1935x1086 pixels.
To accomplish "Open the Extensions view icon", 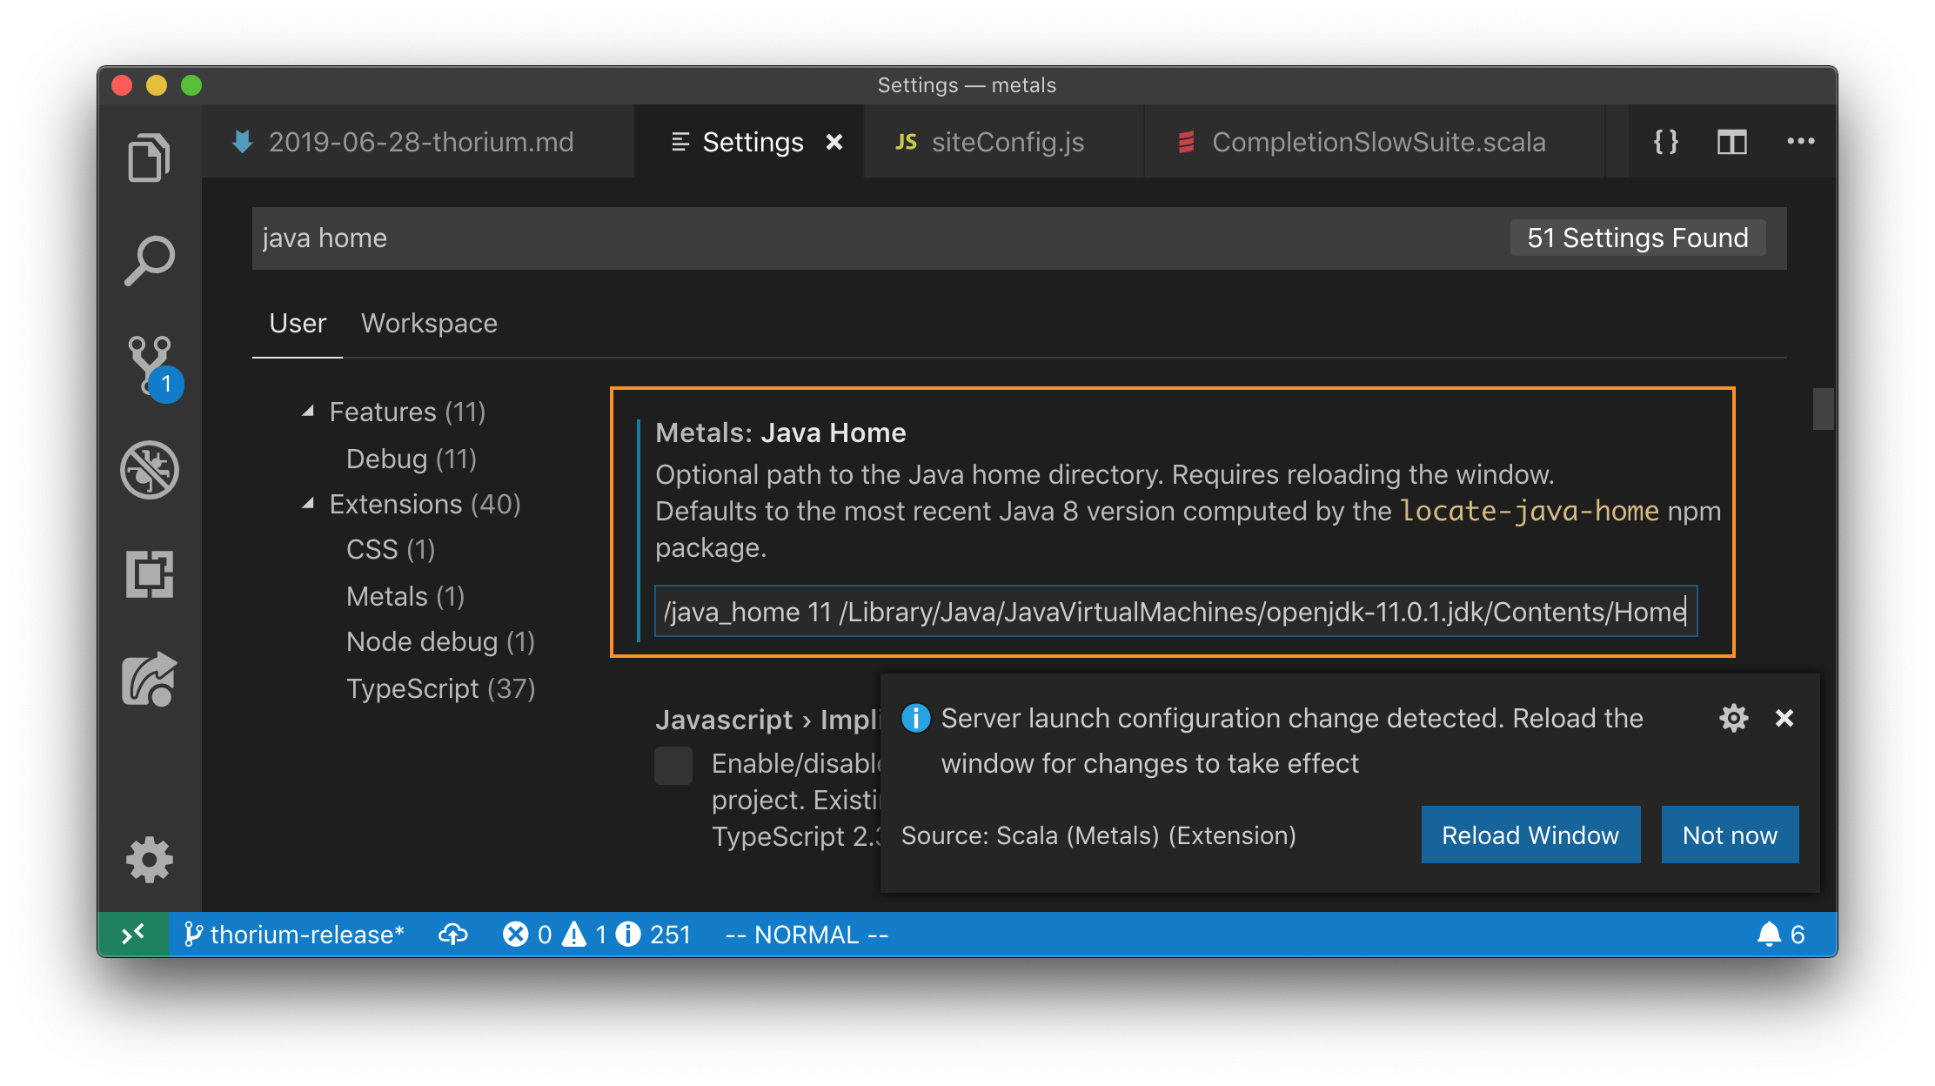I will click(x=150, y=574).
